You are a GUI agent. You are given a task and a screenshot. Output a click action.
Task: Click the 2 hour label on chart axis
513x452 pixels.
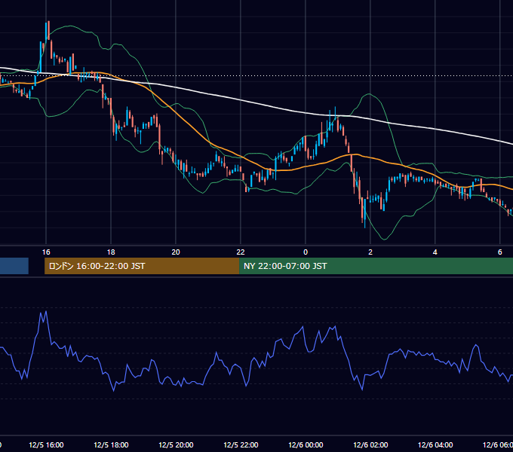370,252
